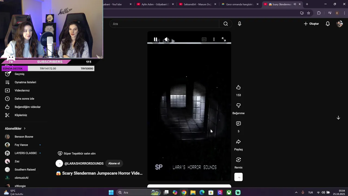Open YouTube notifications bell

[328, 24]
